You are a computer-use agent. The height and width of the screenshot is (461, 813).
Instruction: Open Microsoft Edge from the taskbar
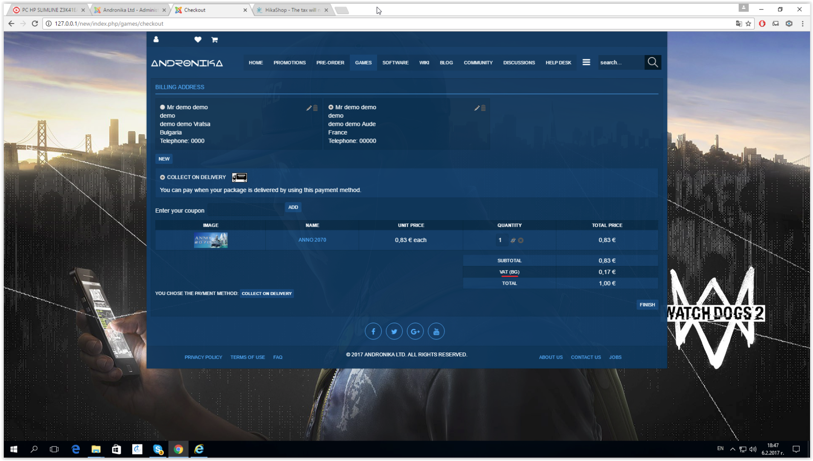point(75,449)
